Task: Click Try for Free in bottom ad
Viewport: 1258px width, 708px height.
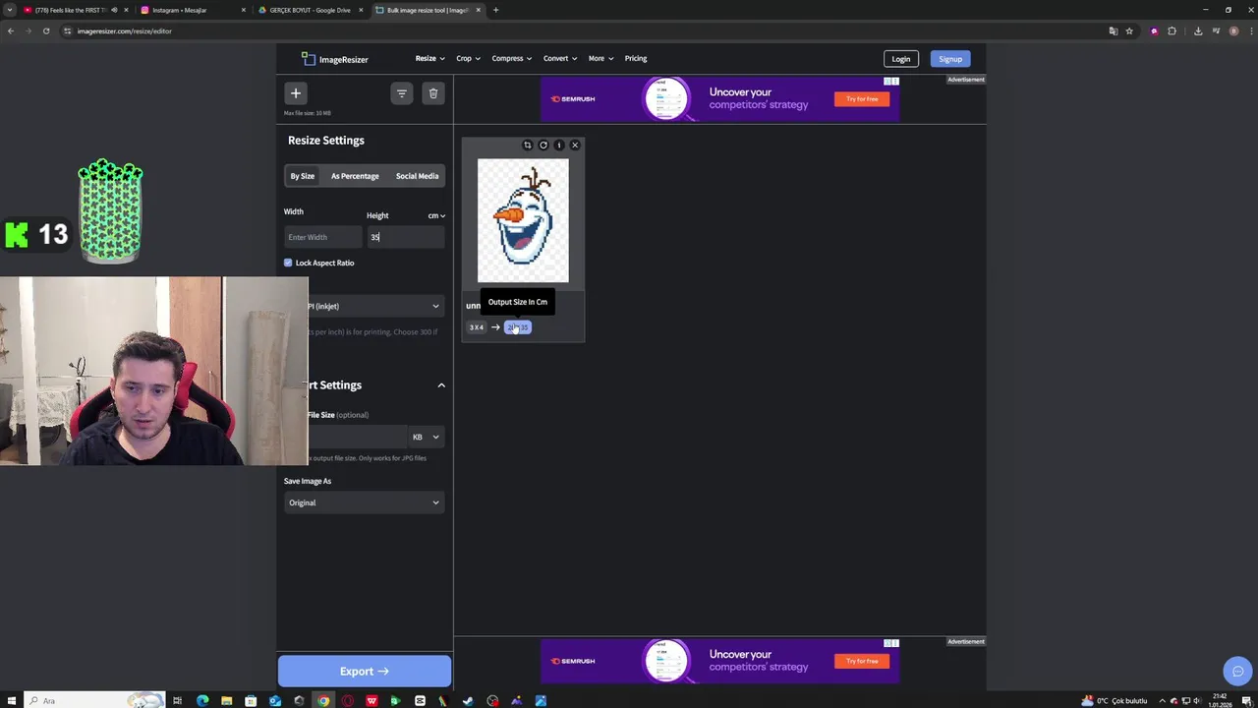Action: point(862,661)
